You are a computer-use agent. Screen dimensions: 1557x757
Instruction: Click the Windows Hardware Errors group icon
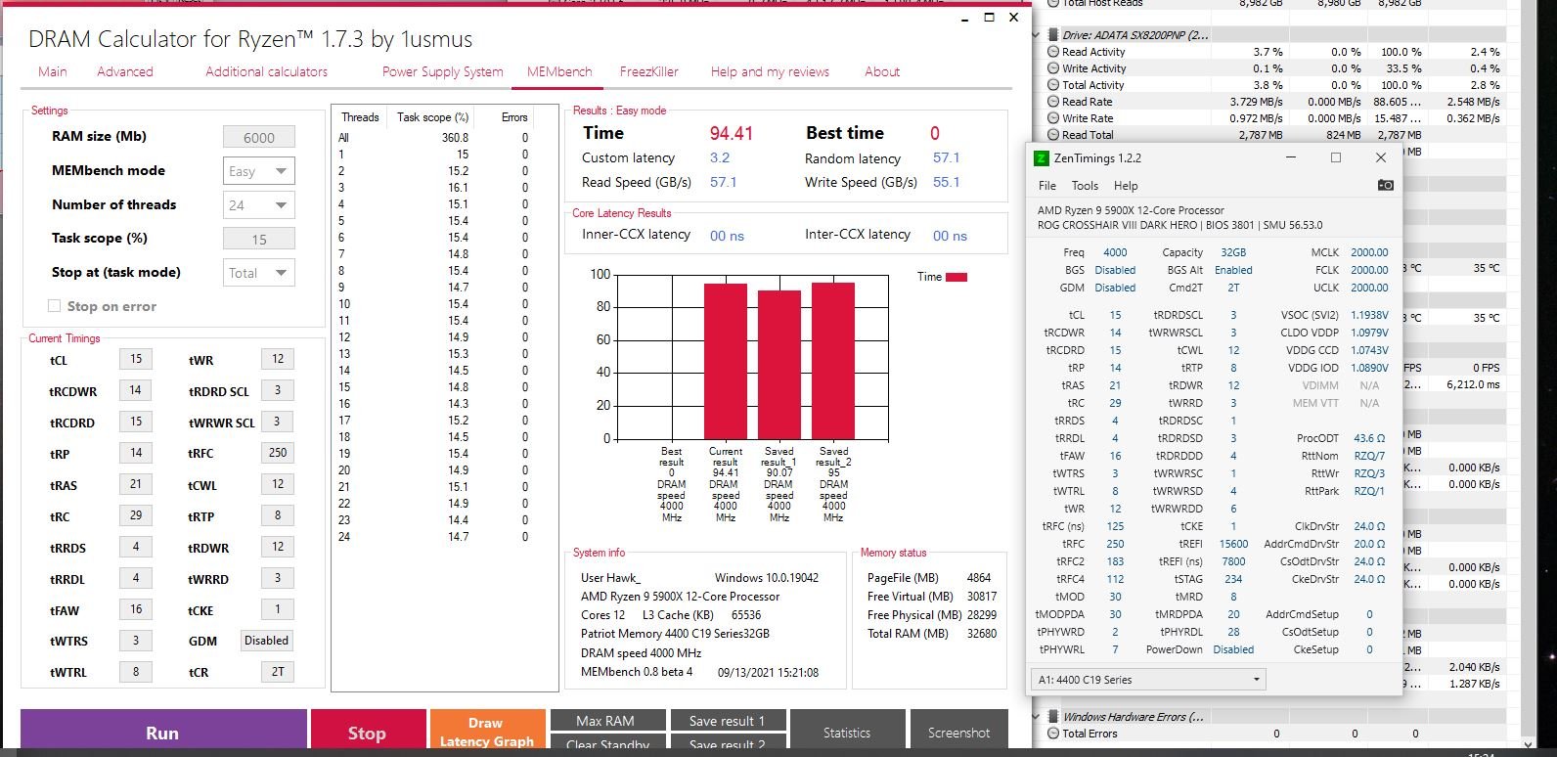(1053, 717)
